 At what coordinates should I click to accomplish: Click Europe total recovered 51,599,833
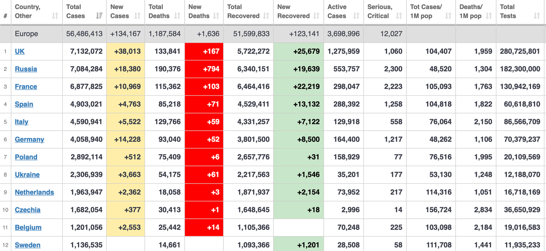(251, 34)
